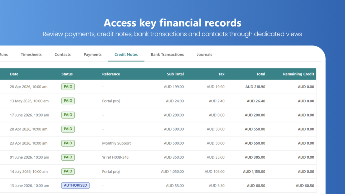Click the Total column header

(261, 74)
